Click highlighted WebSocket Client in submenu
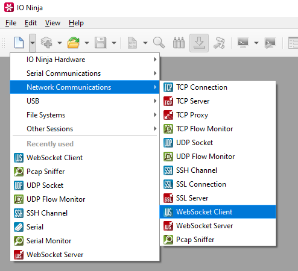 (x=218, y=212)
